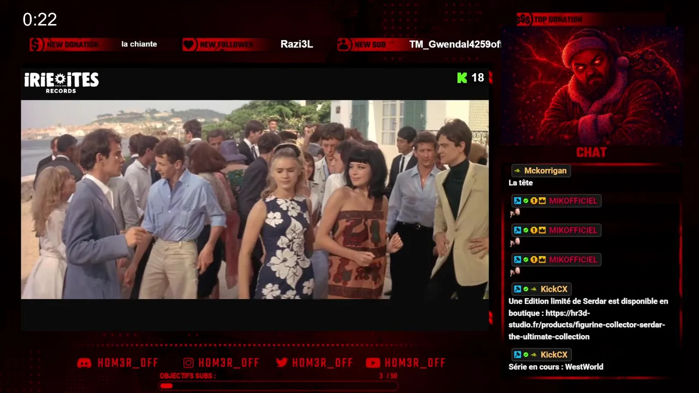
Task: Click the New Sub person icon
Action: coord(344,44)
